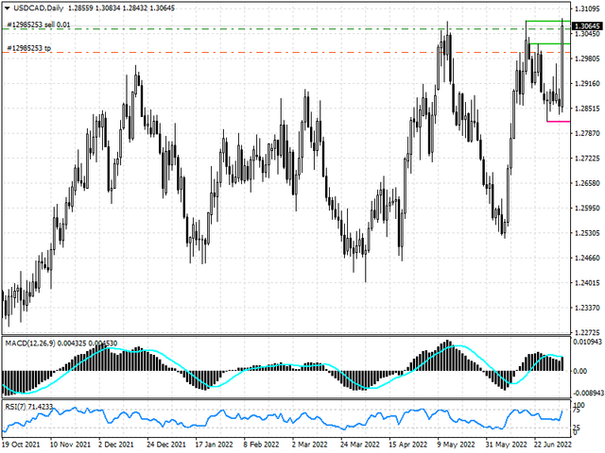Click price axis value 1.27225
Image resolution: width=605 pixels, height=453 pixels.
point(587,159)
